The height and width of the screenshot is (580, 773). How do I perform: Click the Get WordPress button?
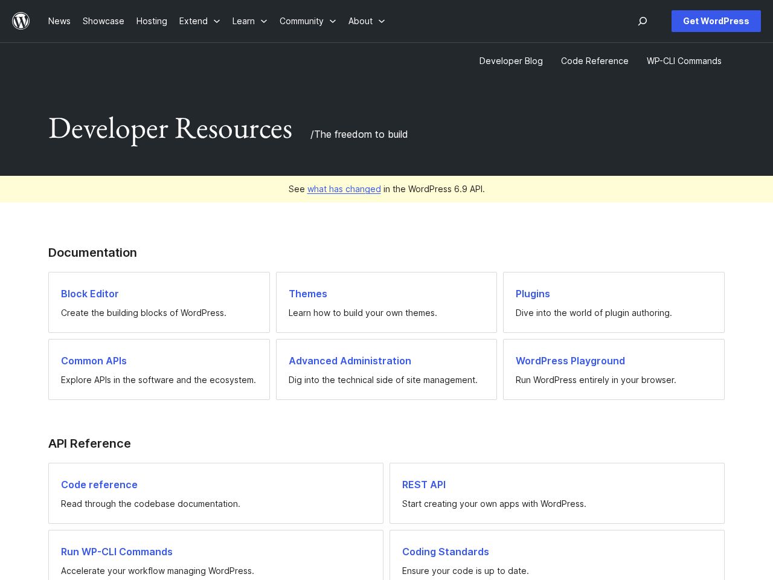click(716, 21)
